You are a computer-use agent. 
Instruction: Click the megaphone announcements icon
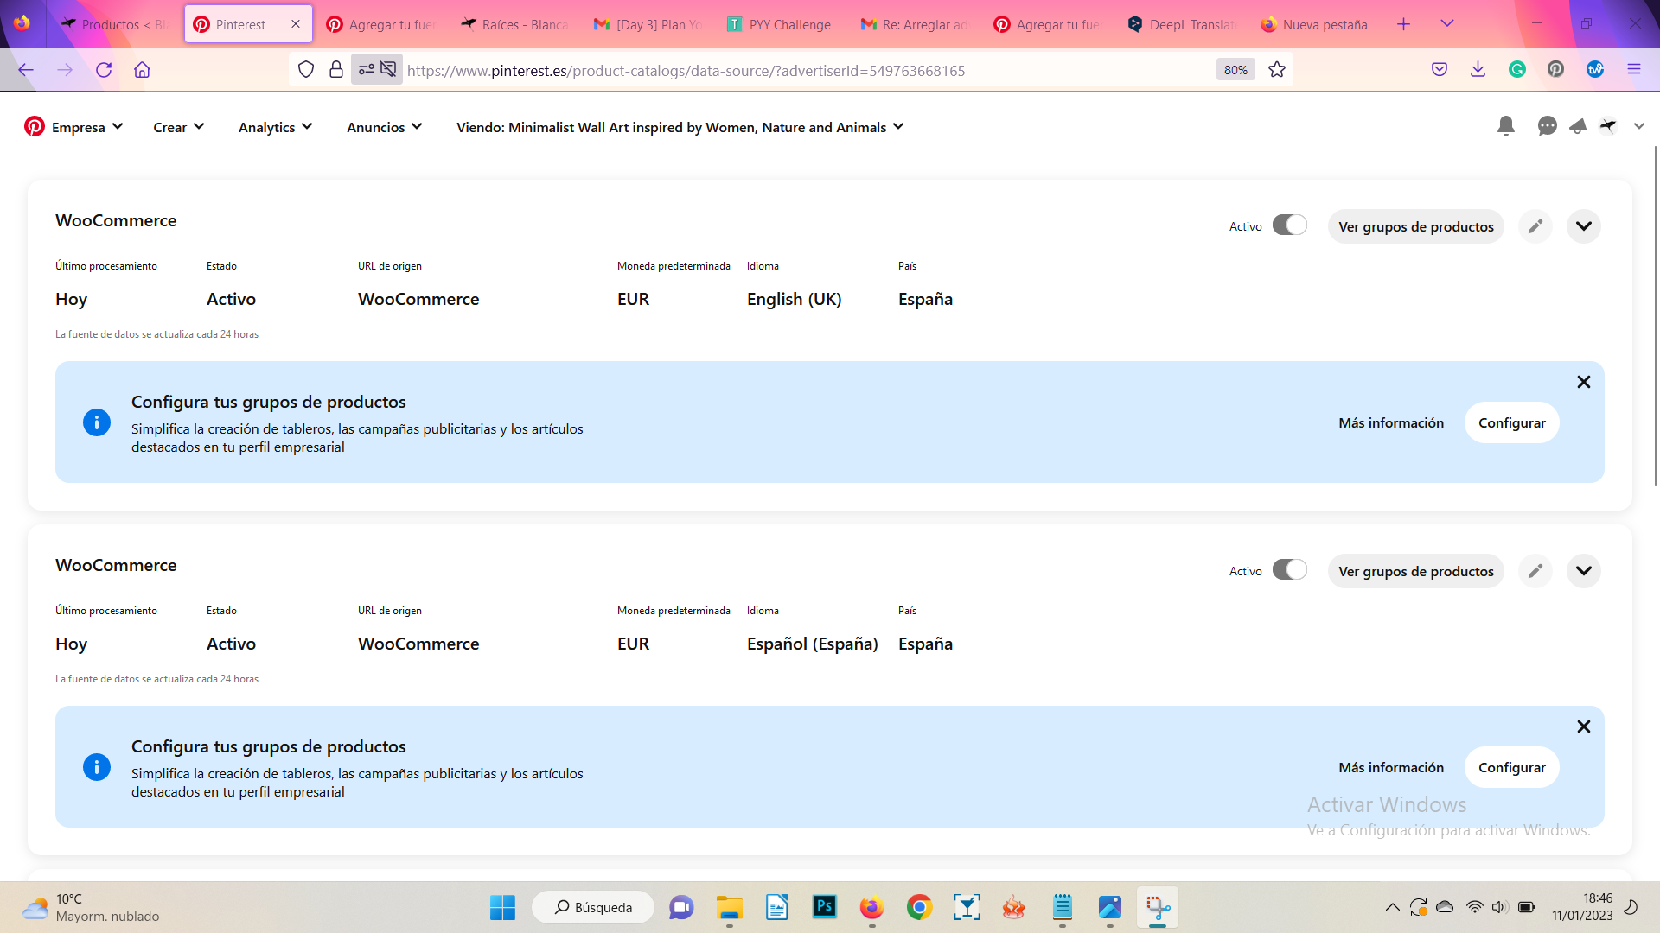tap(1578, 126)
